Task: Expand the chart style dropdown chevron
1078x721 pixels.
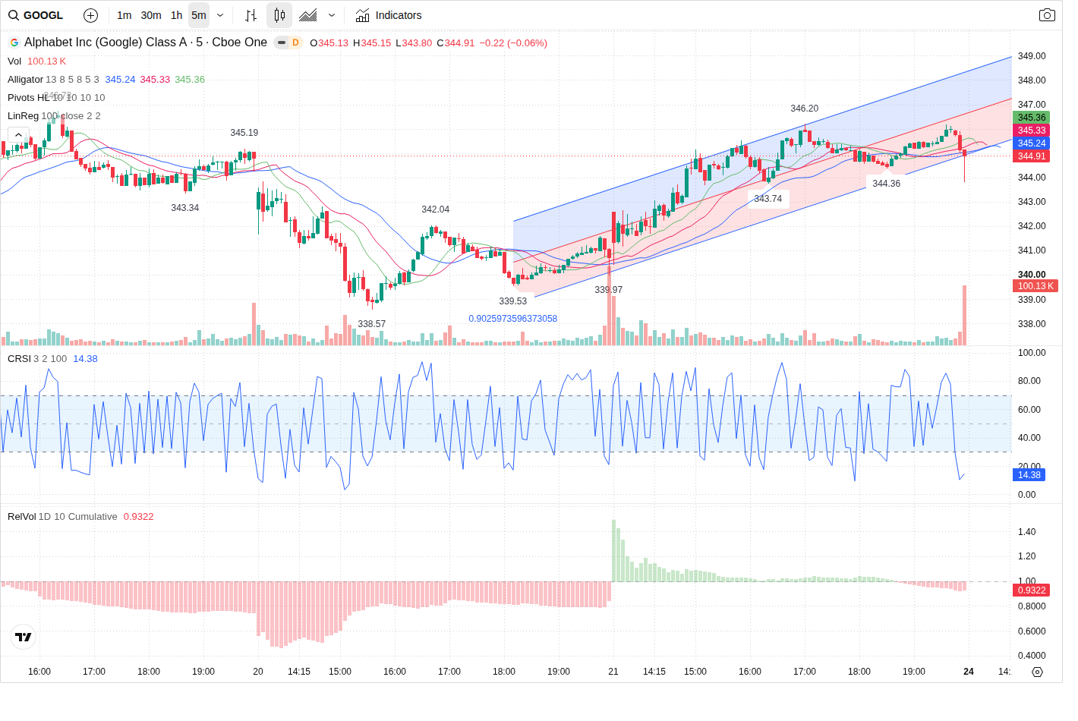Action: (x=332, y=15)
